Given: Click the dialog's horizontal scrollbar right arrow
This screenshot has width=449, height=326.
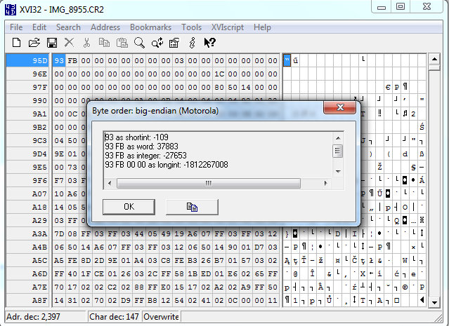Looking at the screenshot, I should click(326, 184).
